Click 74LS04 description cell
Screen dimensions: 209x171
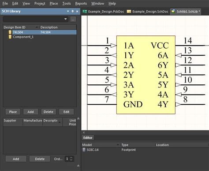point(45,32)
